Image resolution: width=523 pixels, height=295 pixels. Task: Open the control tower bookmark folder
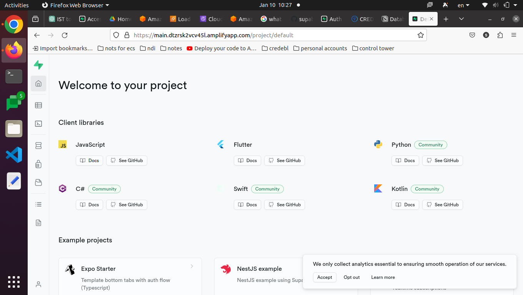pos(373,48)
